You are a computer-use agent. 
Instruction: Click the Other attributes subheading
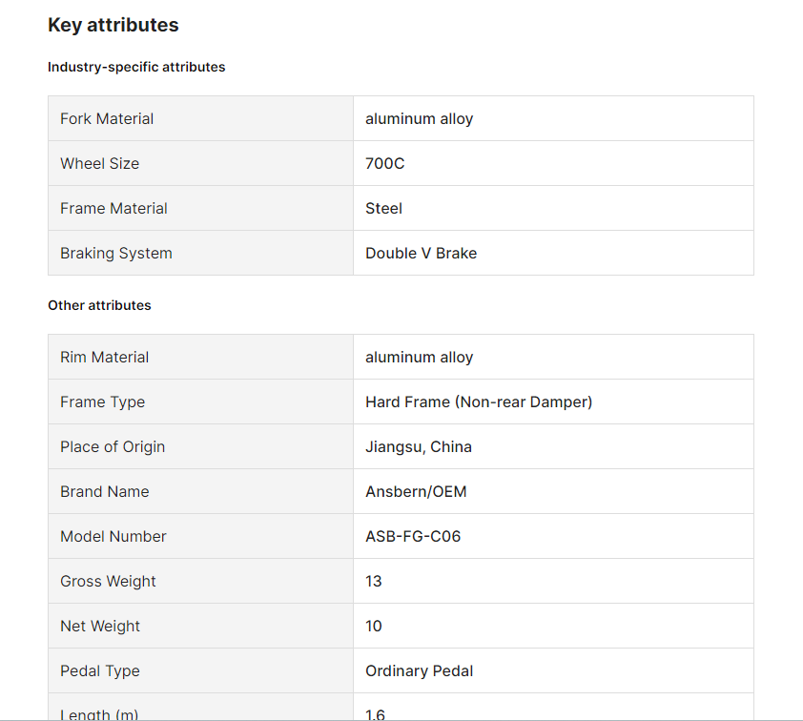(x=99, y=305)
